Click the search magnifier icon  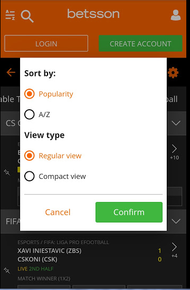27,16
